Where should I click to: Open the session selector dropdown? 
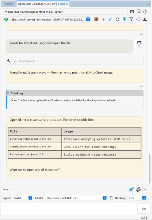tap(51, 19)
